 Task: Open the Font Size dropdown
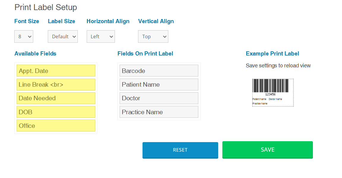(x=24, y=36)
